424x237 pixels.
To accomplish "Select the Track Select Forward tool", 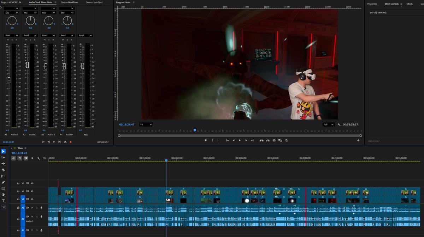I will pos(4,157).
